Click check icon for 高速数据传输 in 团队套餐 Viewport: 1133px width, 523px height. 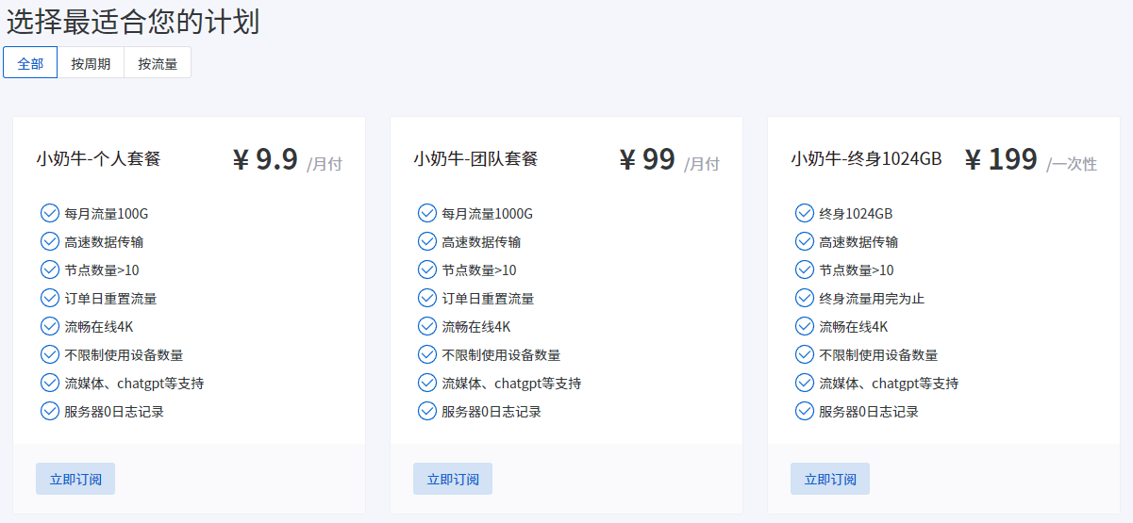427,241
